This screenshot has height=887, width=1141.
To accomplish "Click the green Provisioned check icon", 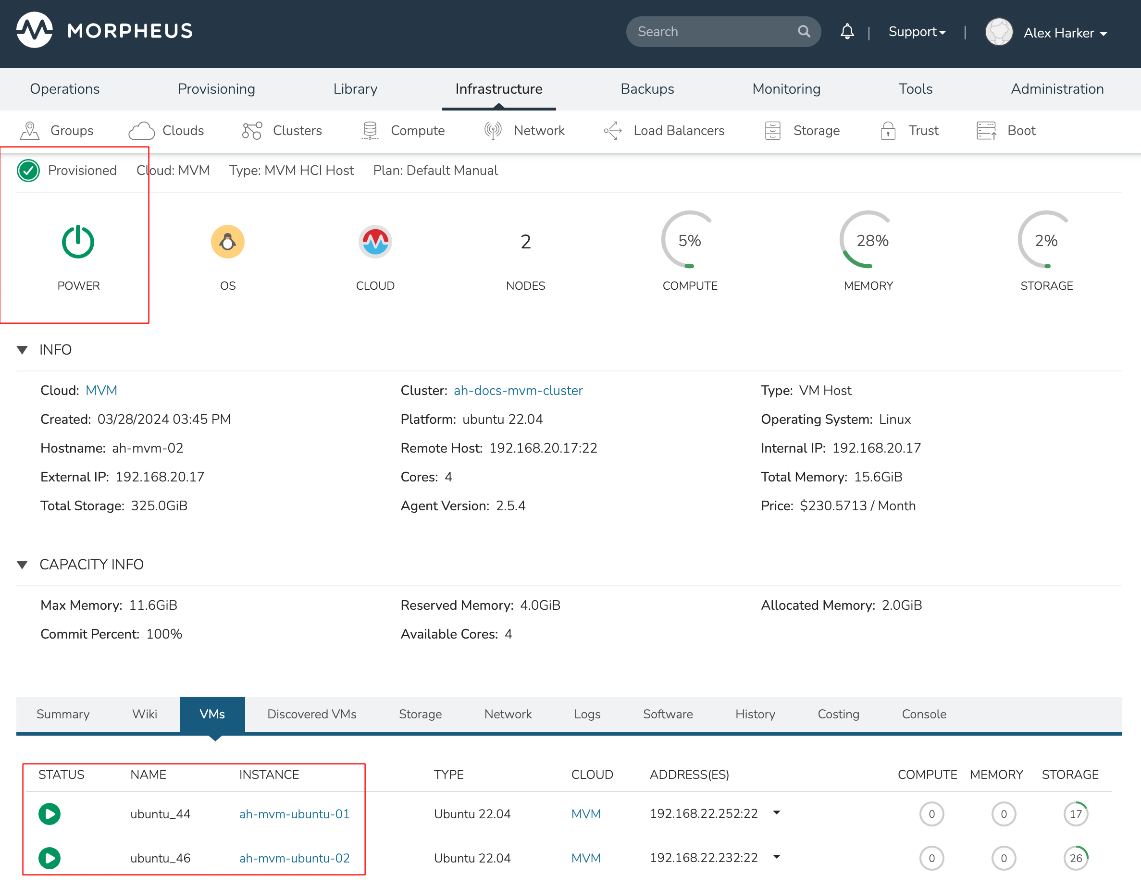I will click(28, 171).
